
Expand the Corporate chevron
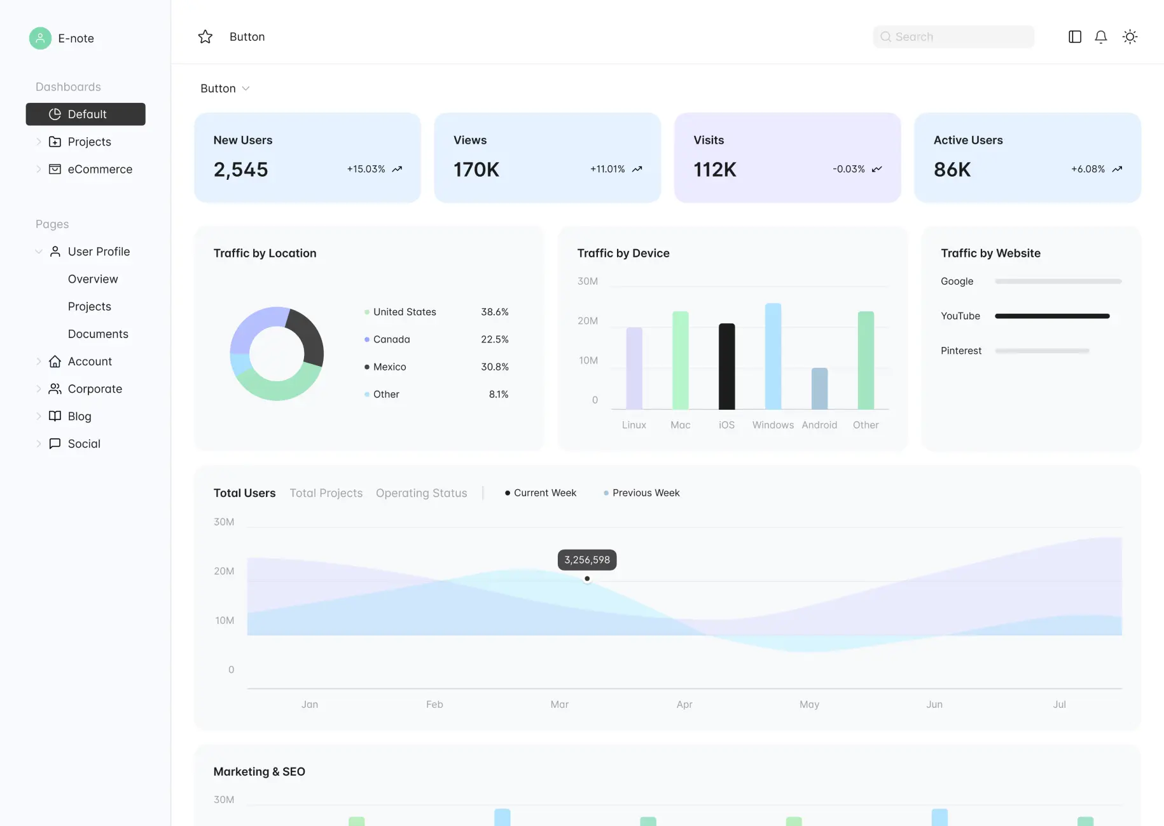pyautogui.click(x=39, y=389)
